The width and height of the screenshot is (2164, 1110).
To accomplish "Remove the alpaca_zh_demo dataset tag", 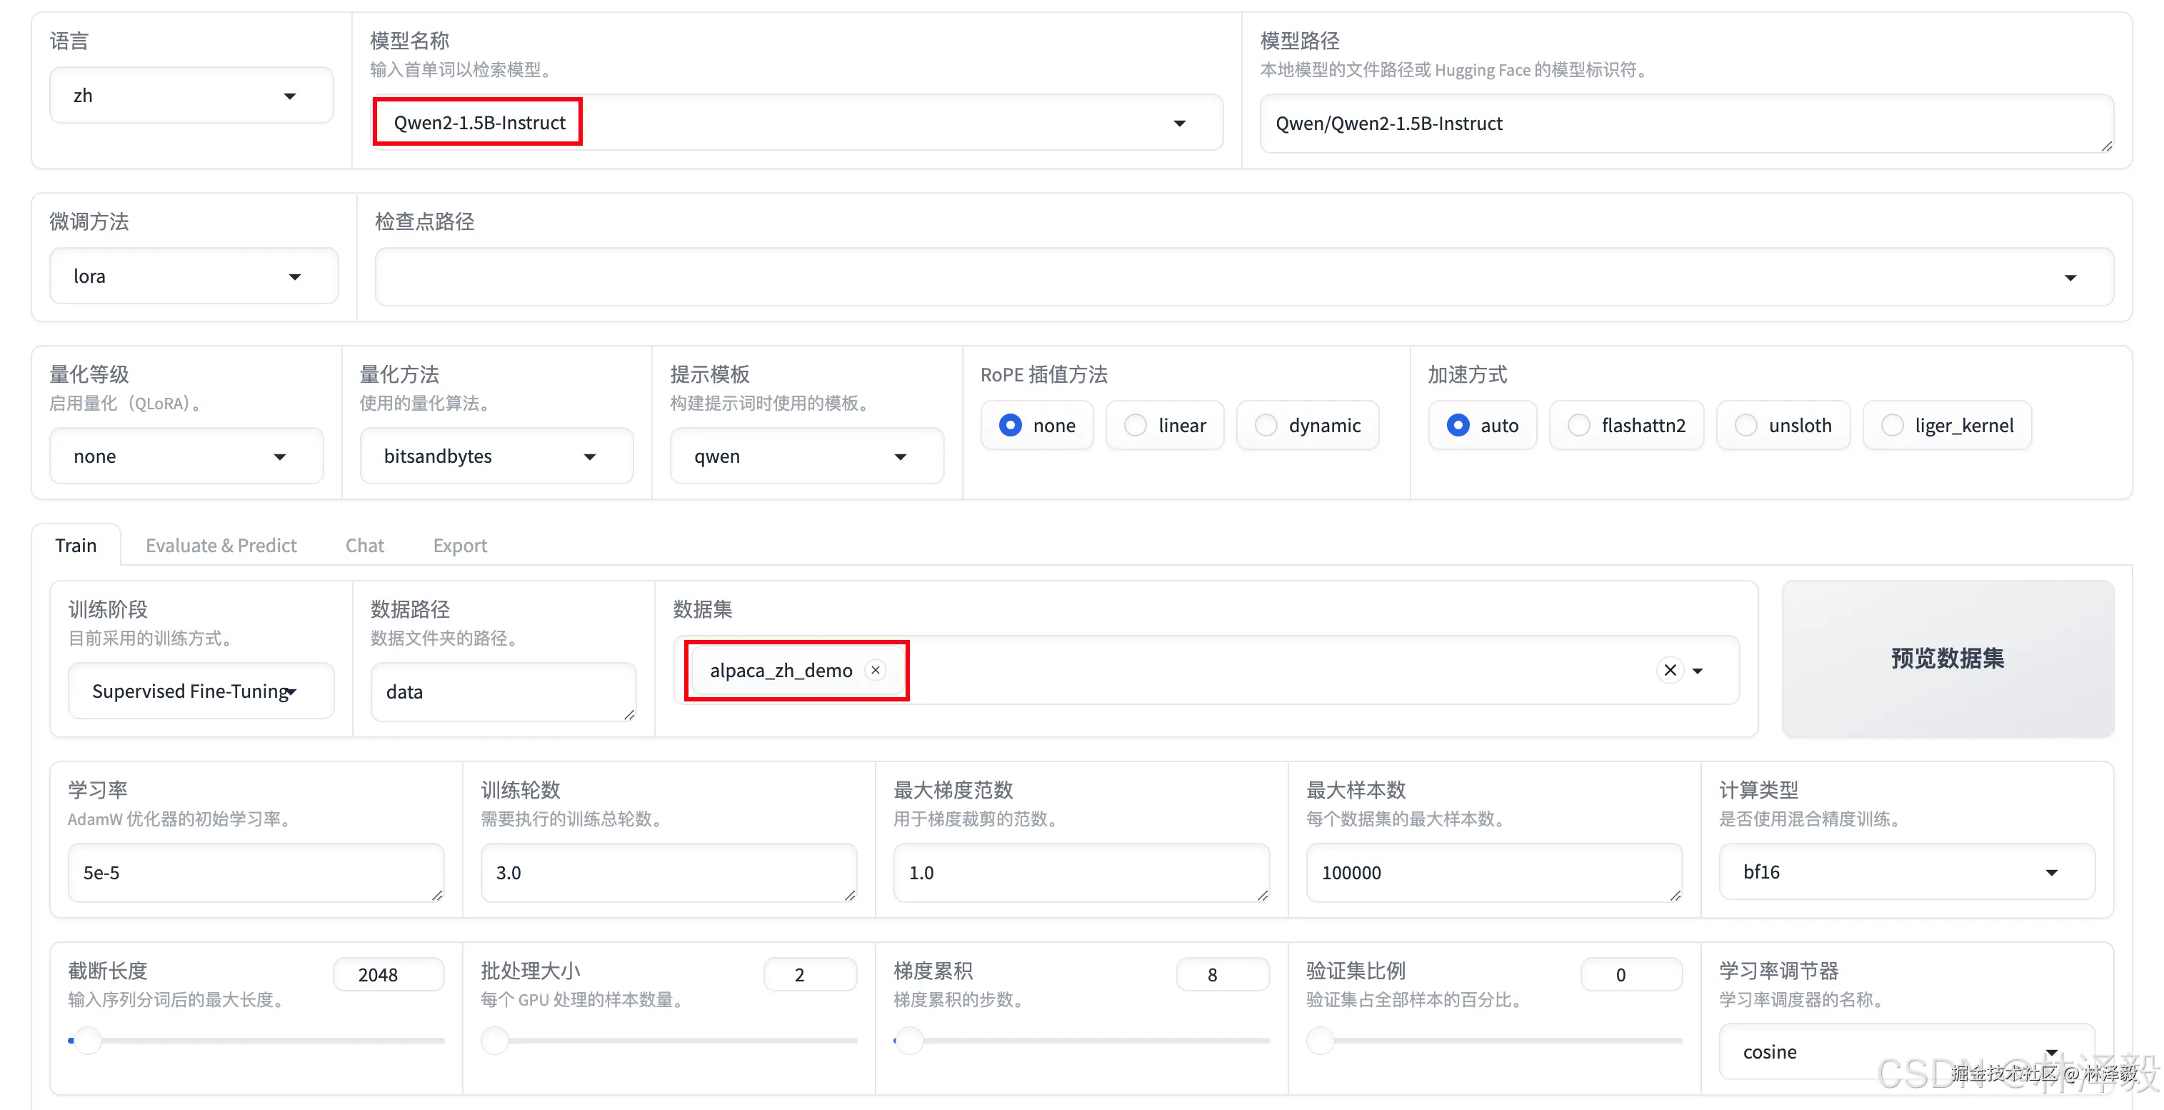I will 876,670.
